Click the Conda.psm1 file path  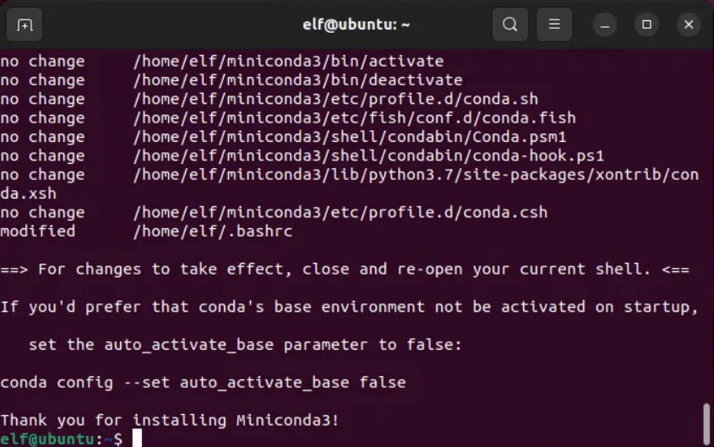(350, 137)
